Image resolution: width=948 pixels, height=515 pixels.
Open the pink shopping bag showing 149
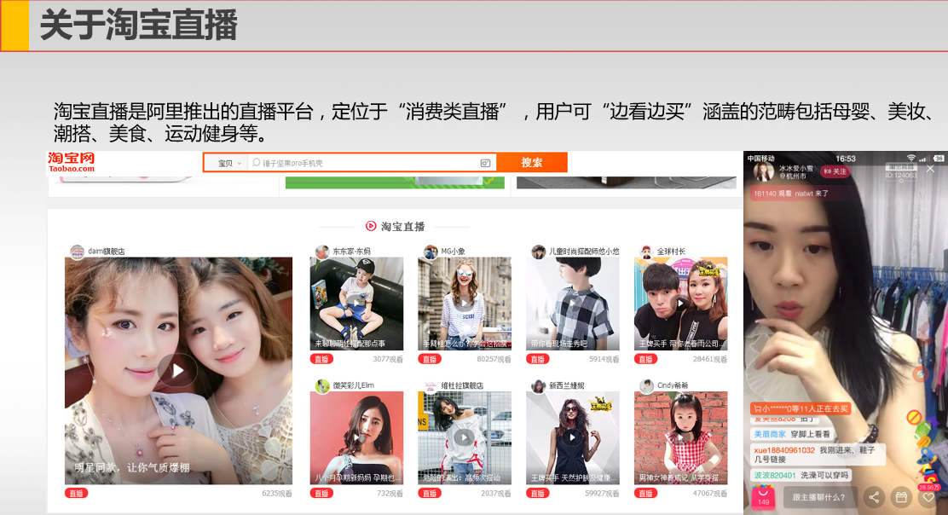[x=763, y=497]
